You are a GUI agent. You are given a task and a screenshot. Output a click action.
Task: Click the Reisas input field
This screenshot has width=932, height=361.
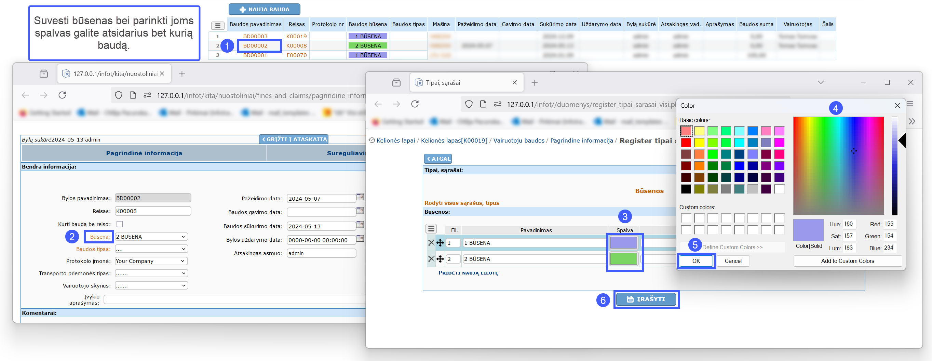(153, 211)
